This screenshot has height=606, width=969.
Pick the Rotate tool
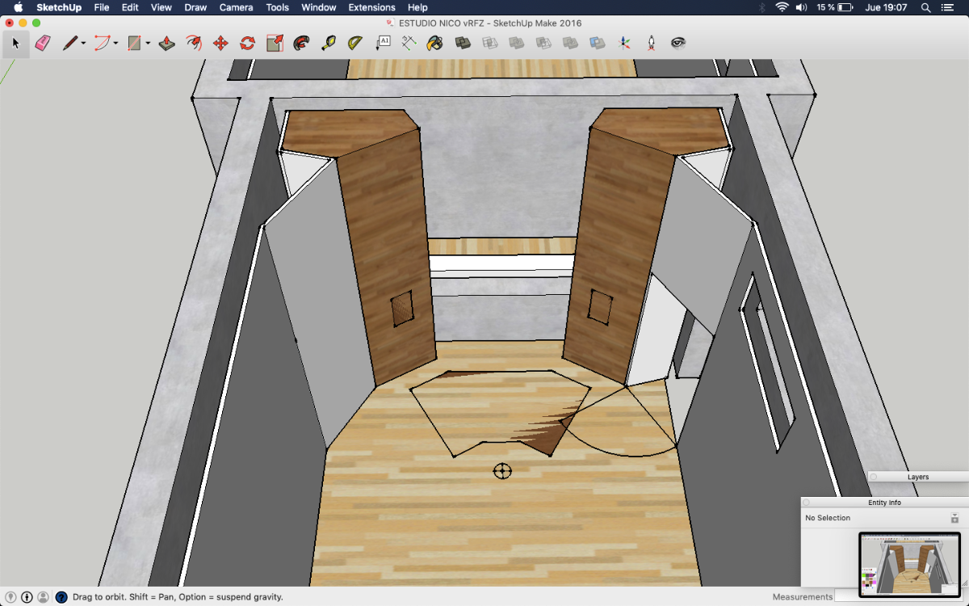point(248,43)
